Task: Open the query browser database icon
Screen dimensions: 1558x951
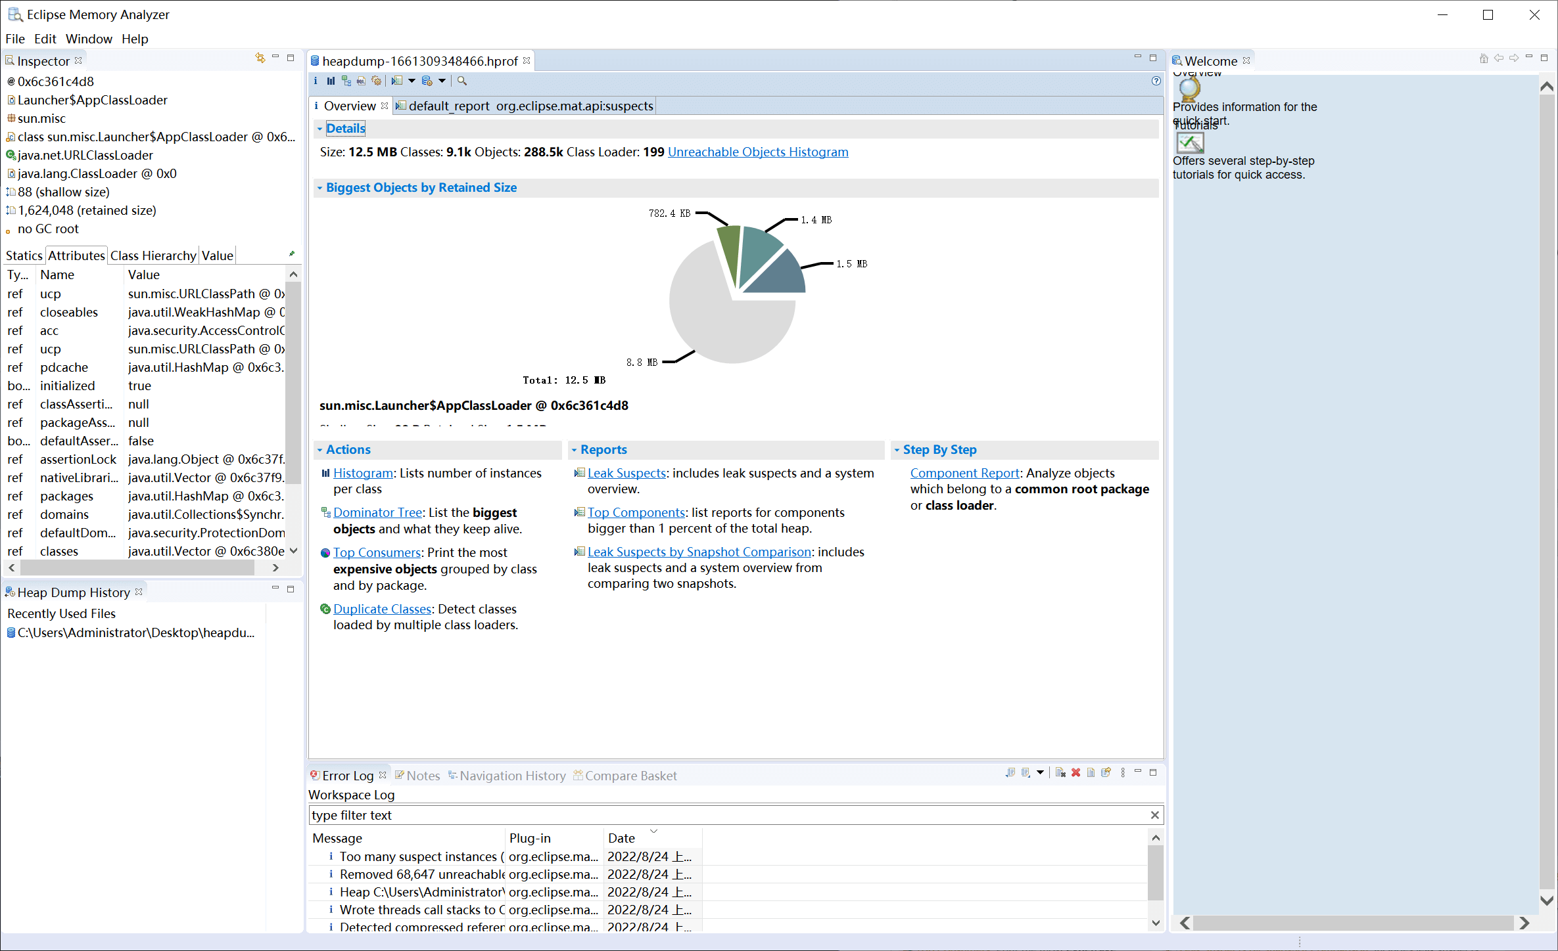Action: pyautogui.click(x=427, y=81)
